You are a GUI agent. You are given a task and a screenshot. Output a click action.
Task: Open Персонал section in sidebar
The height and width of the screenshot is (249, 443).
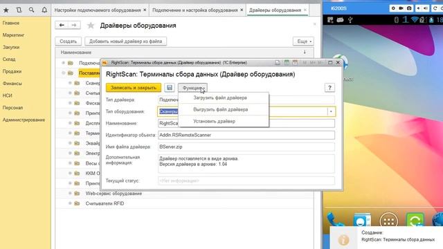[12, 108]
